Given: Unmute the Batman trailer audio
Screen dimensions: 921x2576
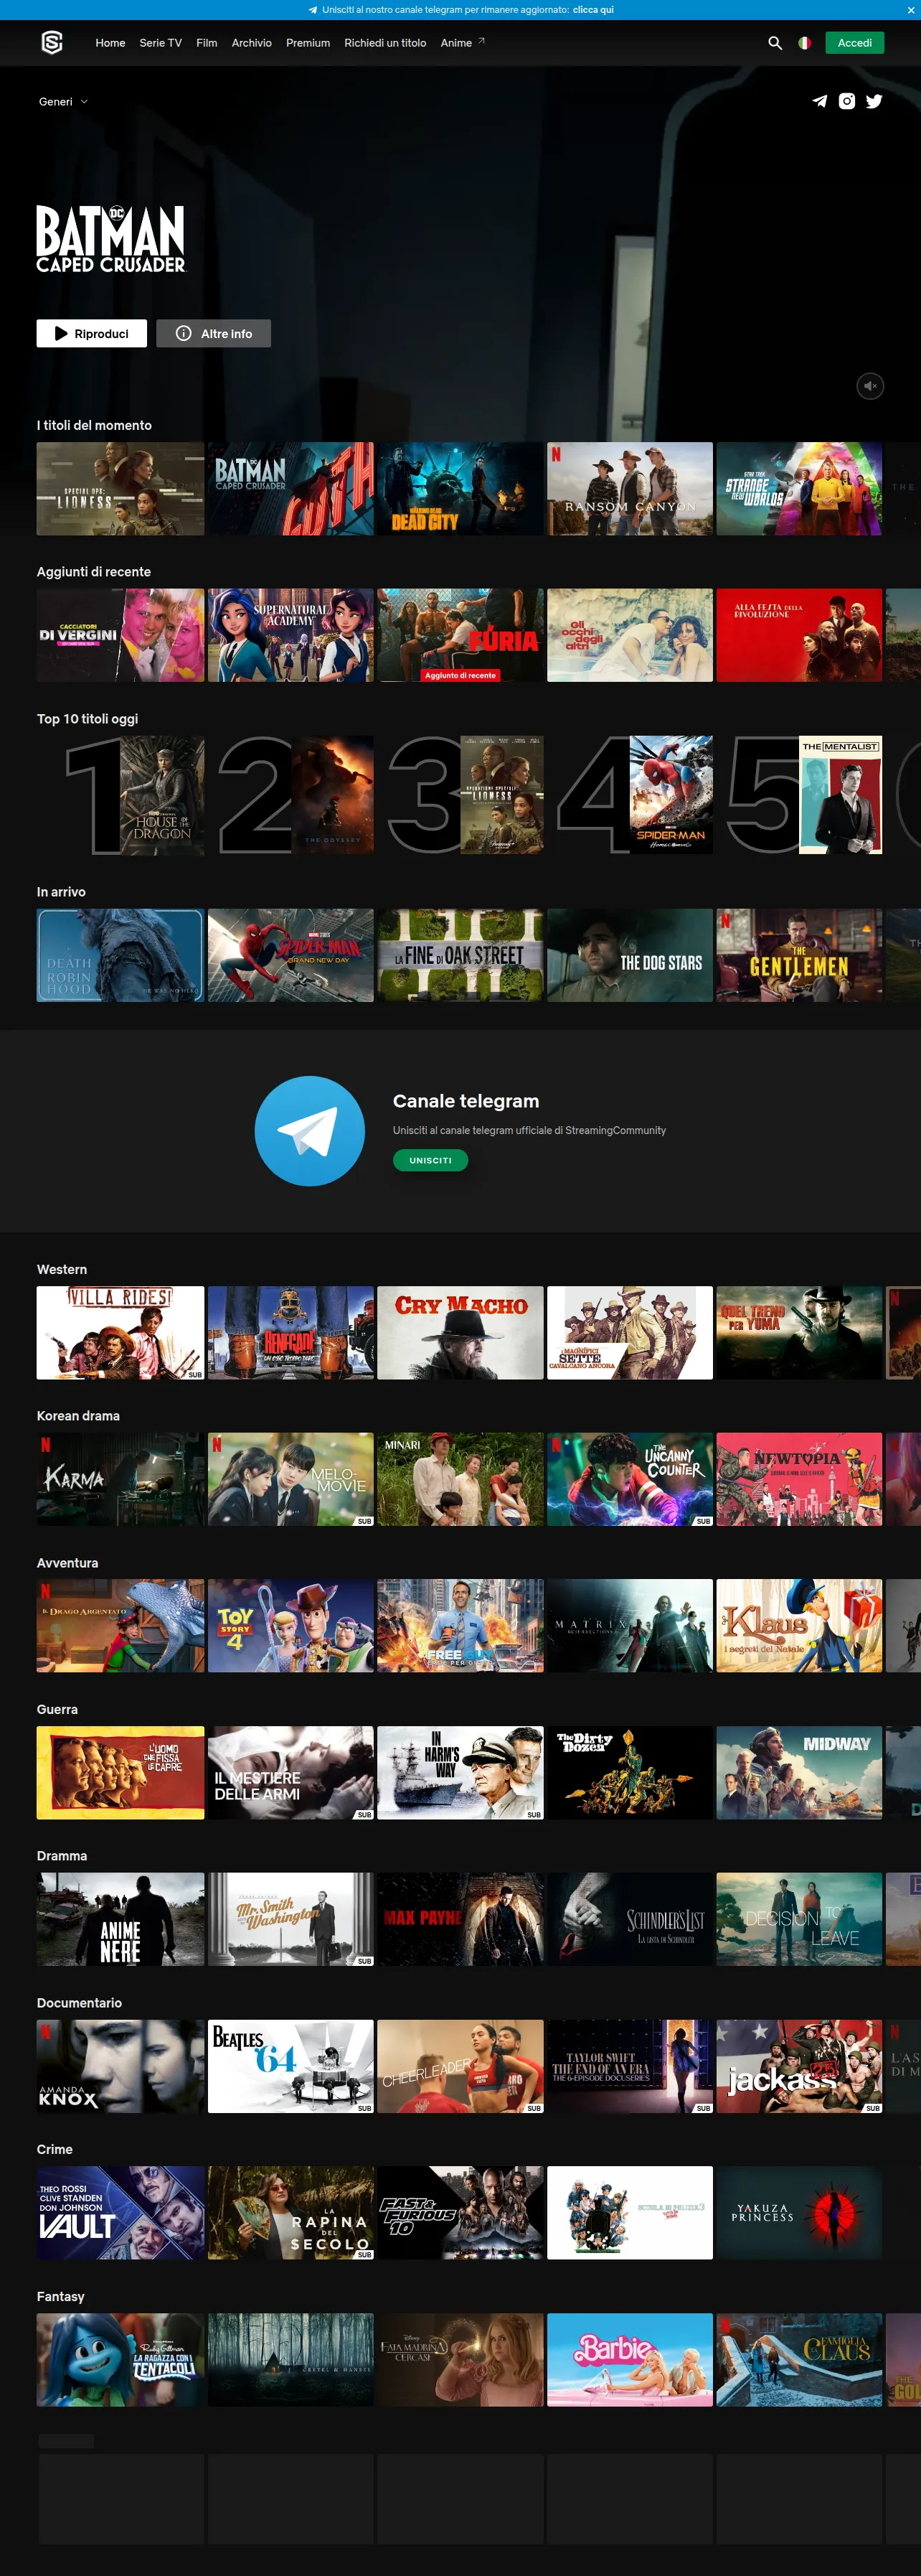Looking at the screenshot, I should click(870, 386).
